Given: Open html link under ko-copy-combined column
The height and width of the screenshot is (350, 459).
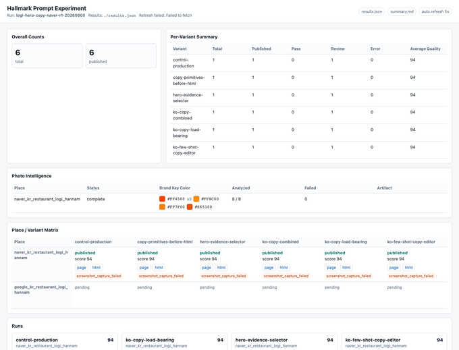Looking at the screenshot, I should tap(283, 268).
